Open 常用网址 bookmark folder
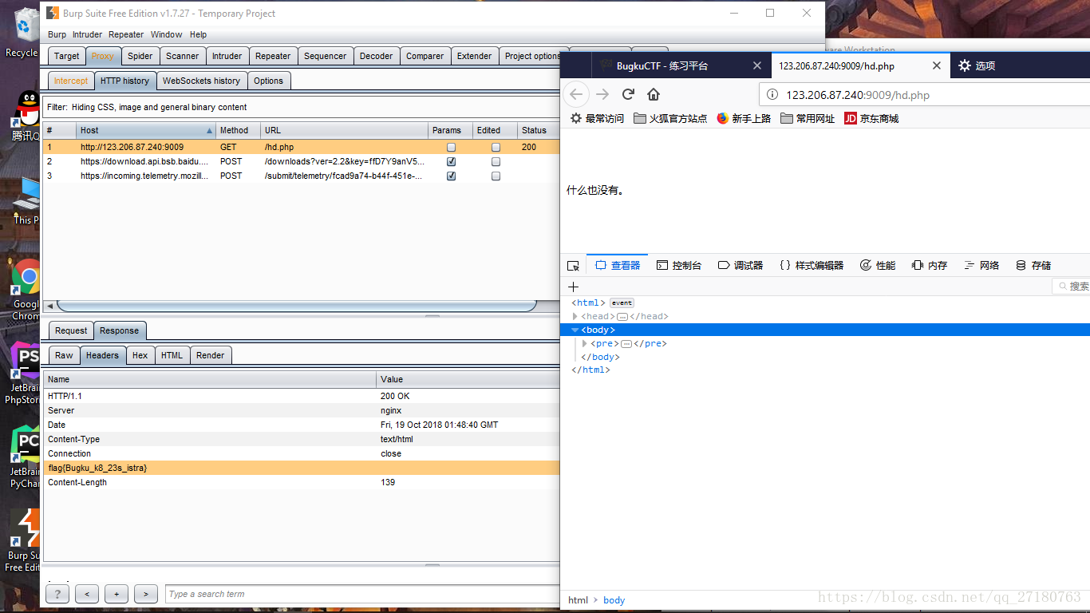1090x613 pixels. coord(808,118)
